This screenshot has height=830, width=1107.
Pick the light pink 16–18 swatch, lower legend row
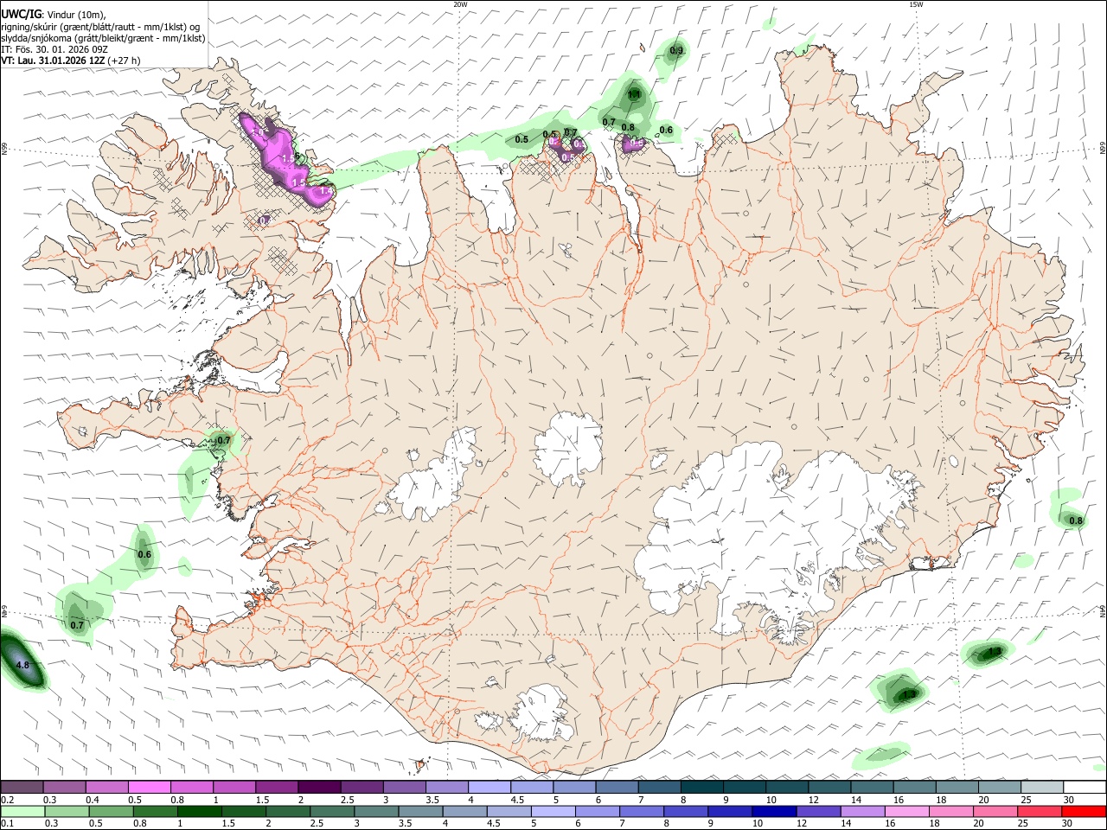point(906,811)
